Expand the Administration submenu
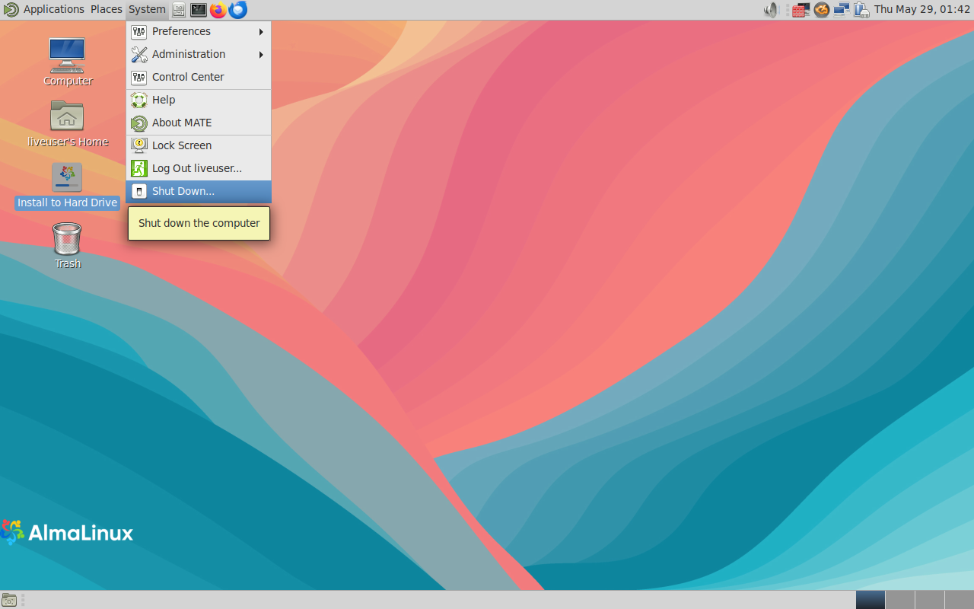 tap(199, 54)
